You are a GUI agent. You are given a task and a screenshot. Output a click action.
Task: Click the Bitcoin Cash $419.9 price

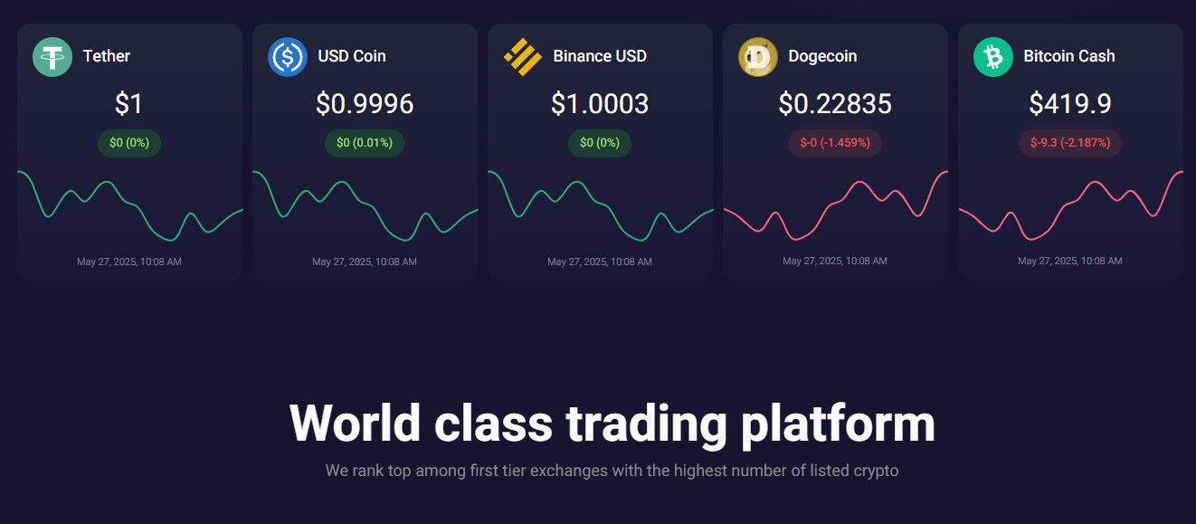(1070, 104)
